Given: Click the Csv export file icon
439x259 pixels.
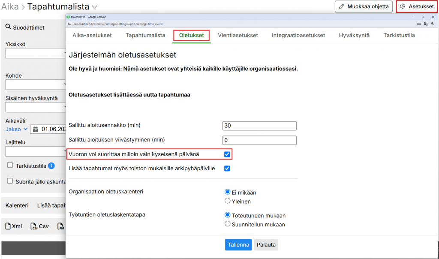Looking at the screenshot, I should click(34, 226).
